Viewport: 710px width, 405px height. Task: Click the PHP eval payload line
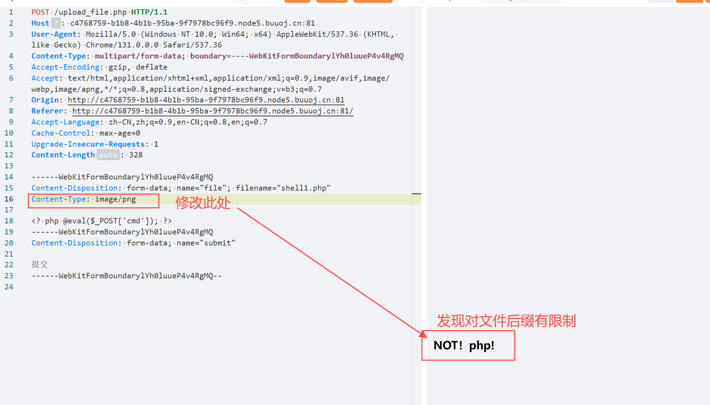tap(101, 221)
